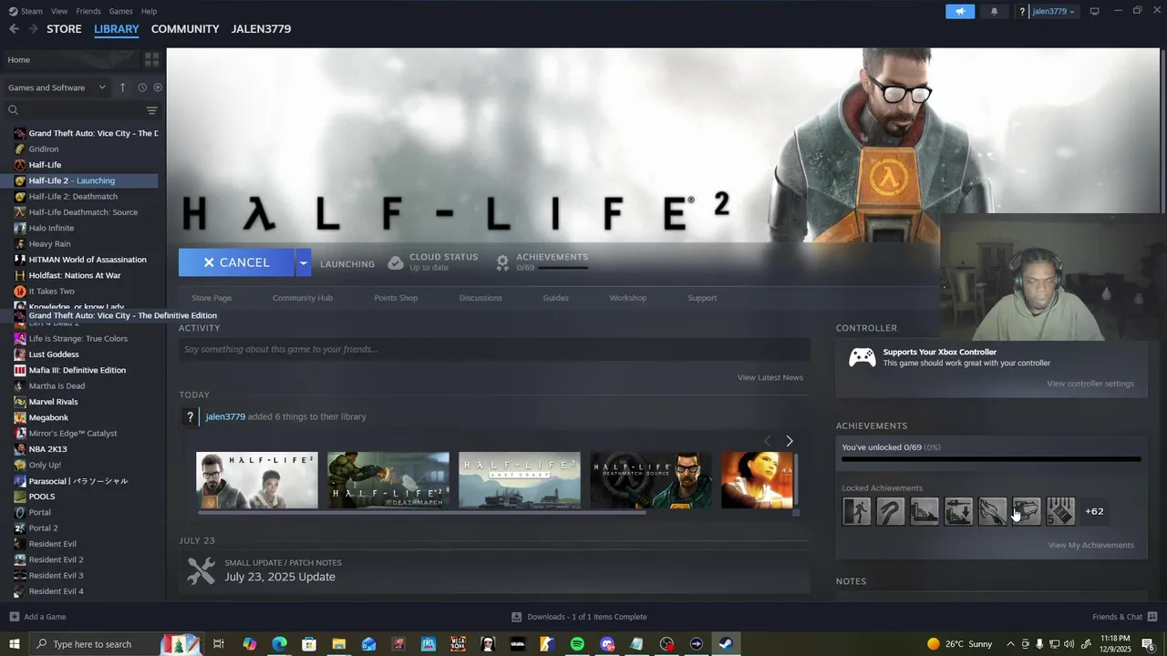
Task: Open the View menu
Action: click(59, 11)
